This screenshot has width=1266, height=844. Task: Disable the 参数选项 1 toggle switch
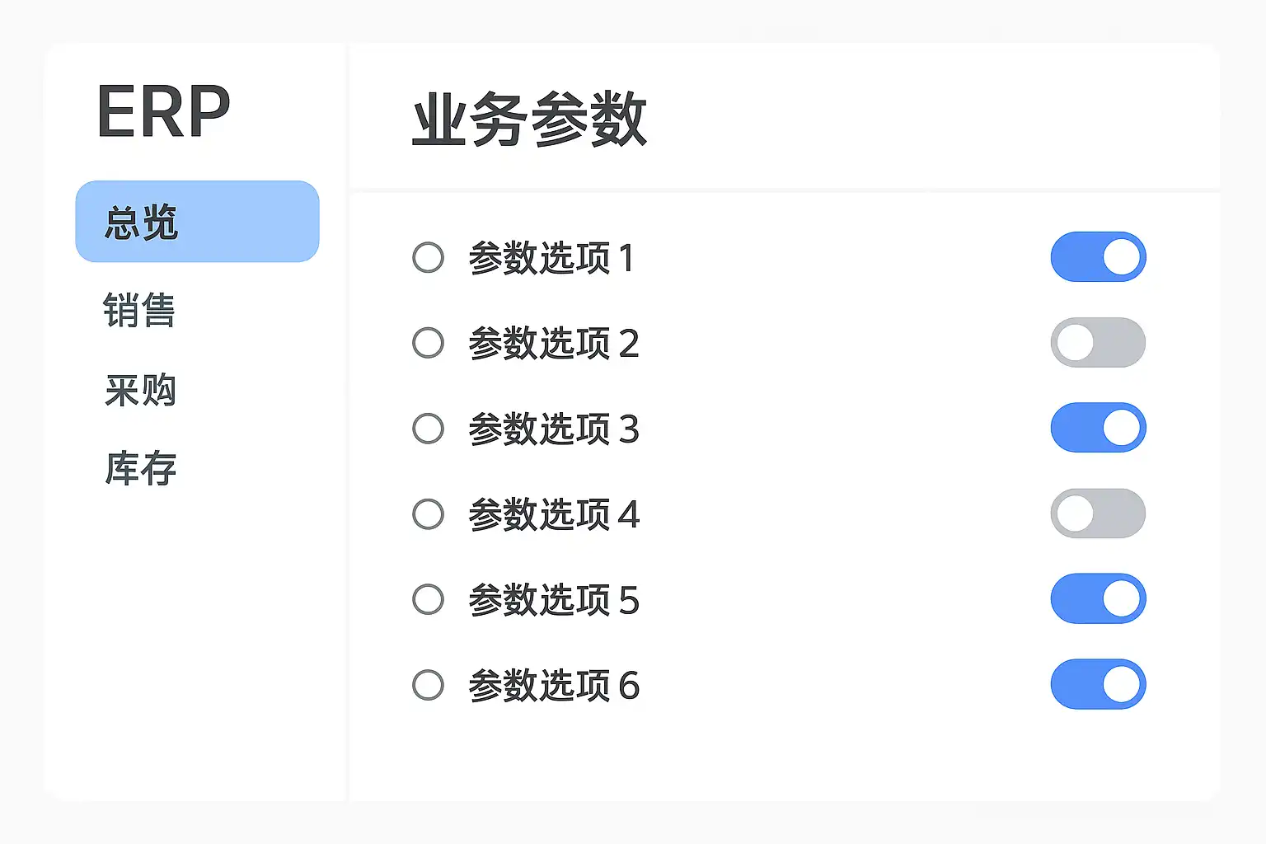1098,257
